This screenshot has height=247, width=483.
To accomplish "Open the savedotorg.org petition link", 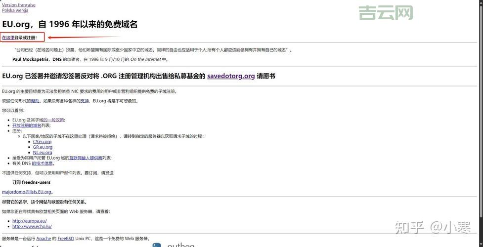I will [x=231, y=76].
